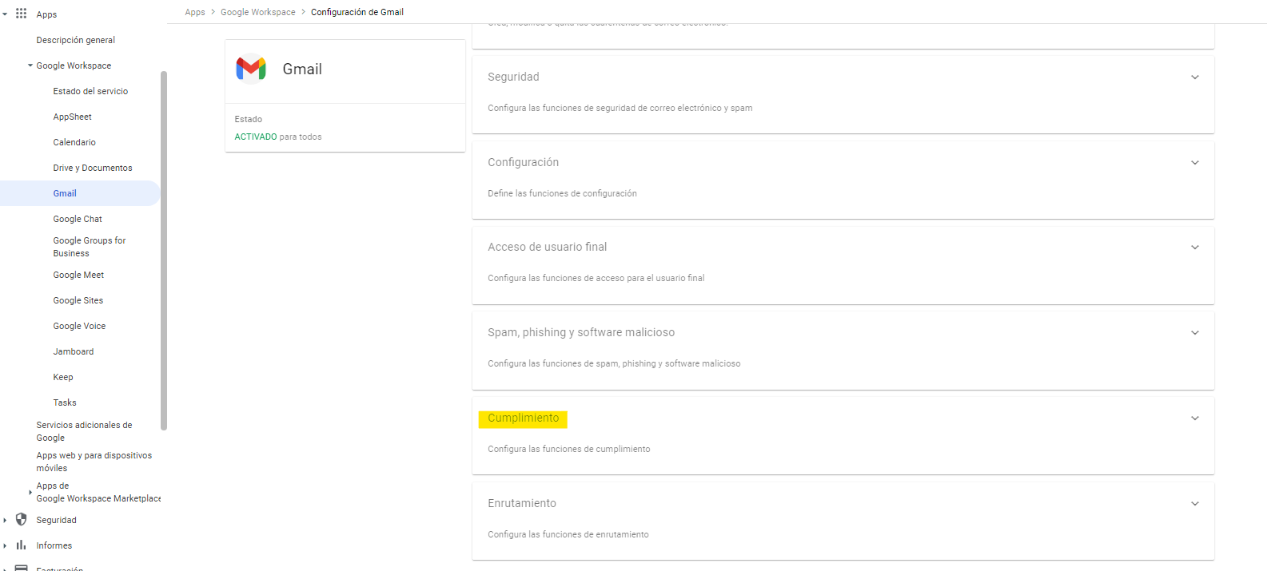Click the Enrutamiento card title
The width and height of the screenshot is (1267, 571).
tap(522, 503)
